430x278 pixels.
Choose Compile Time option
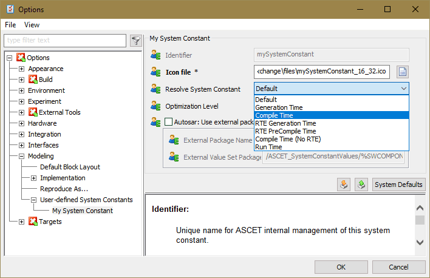click(x=332, y=115)
